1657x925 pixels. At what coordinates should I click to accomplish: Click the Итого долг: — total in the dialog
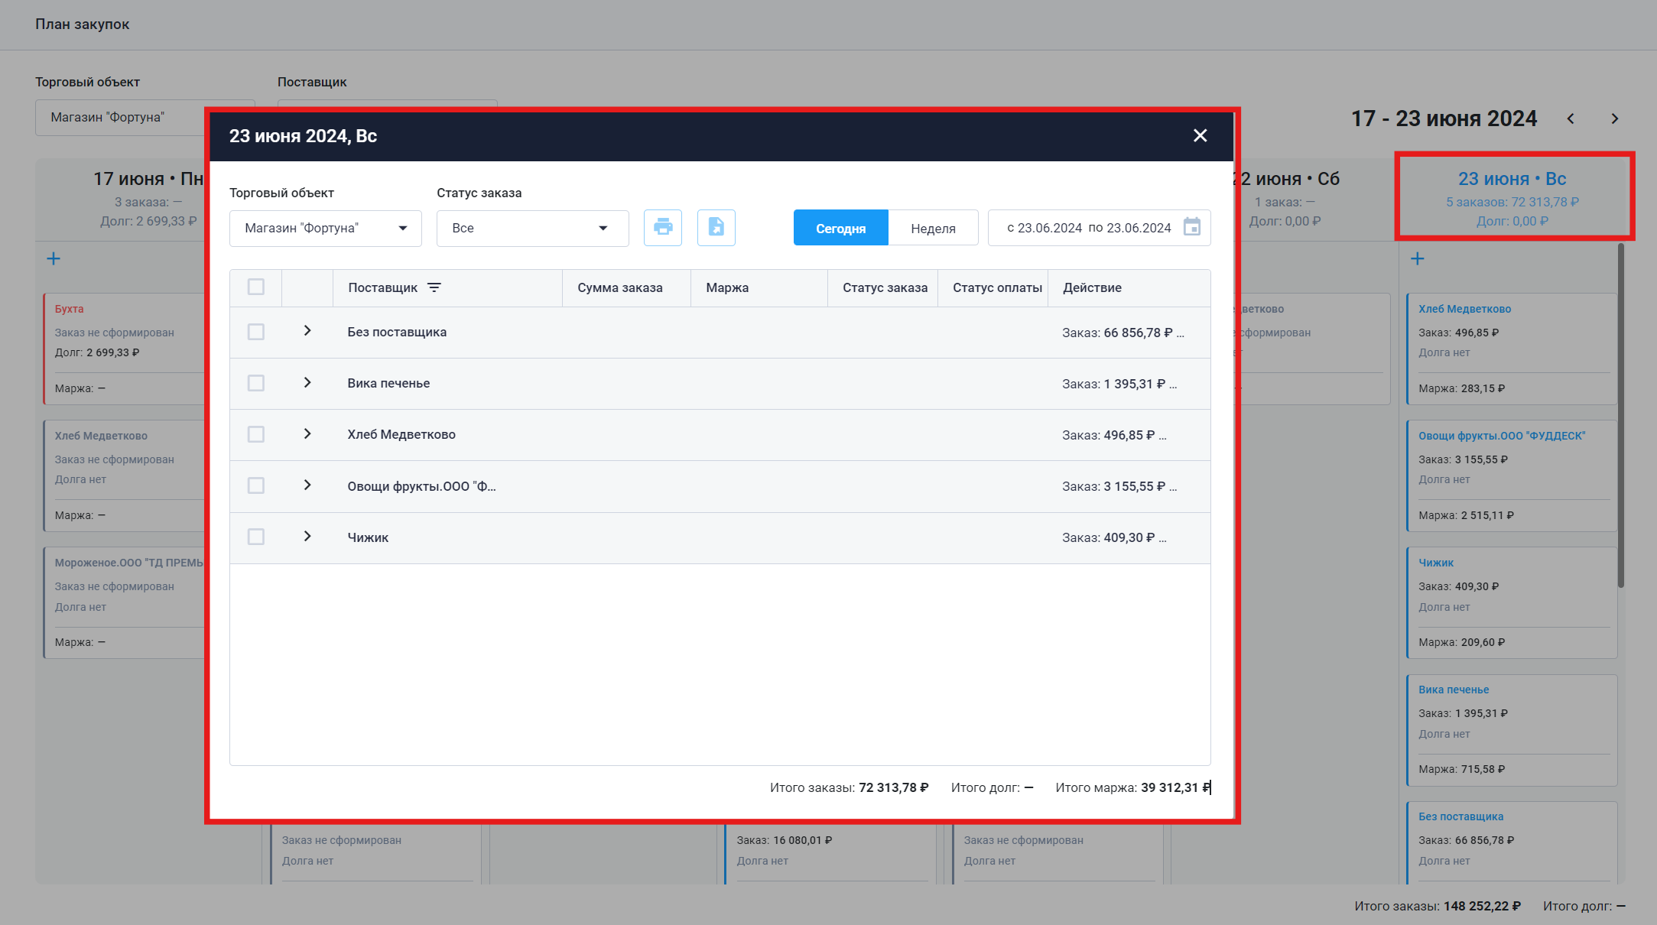pos(993,787)
